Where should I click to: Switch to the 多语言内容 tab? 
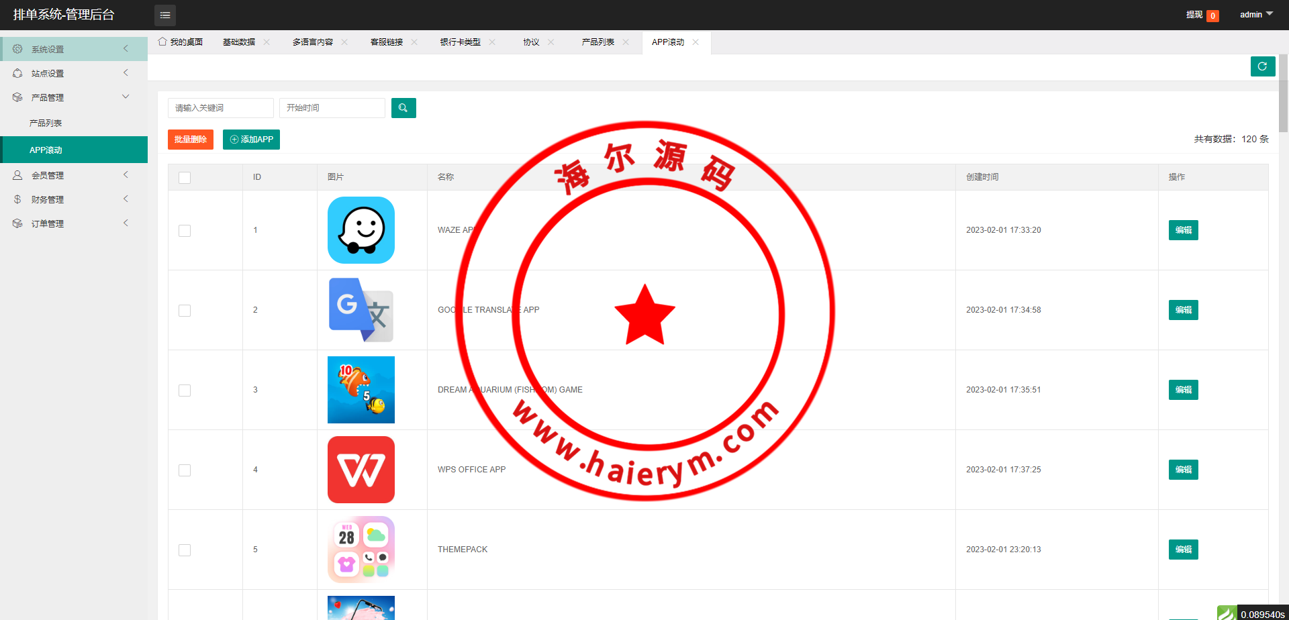tap(313, 42)
